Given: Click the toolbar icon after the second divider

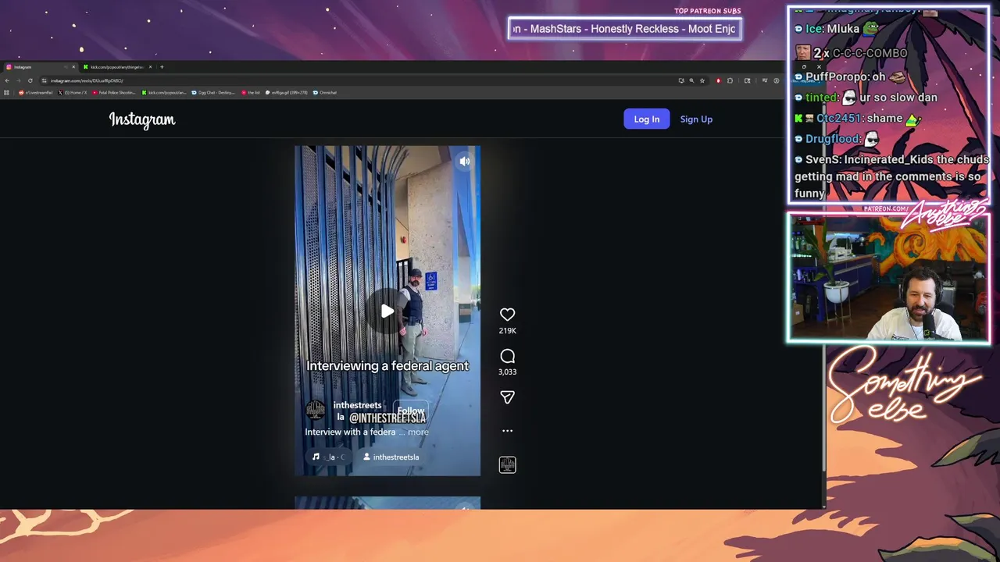Looking at the screenshot, I should tap(765, 80).
